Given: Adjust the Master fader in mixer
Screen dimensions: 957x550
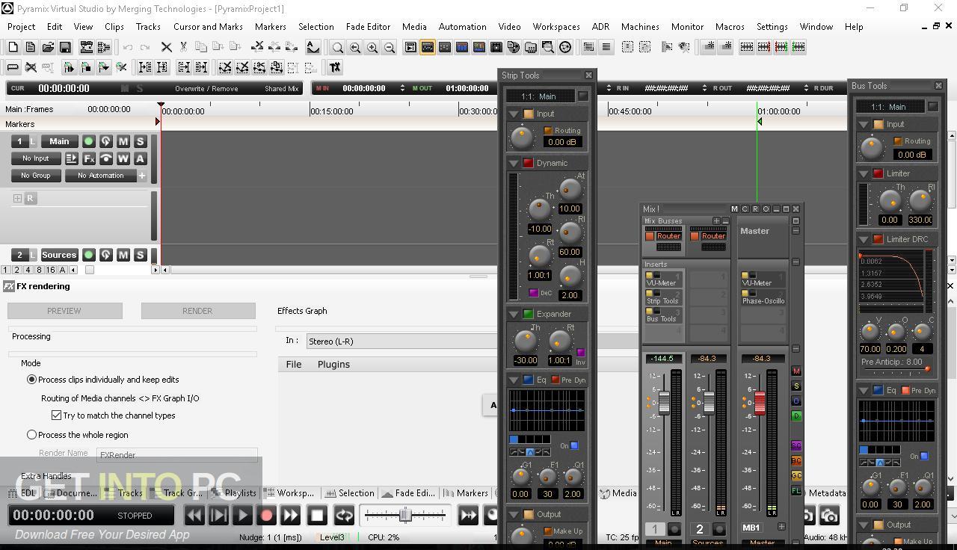Looking at the screenshot, I should tap(760, 403).
